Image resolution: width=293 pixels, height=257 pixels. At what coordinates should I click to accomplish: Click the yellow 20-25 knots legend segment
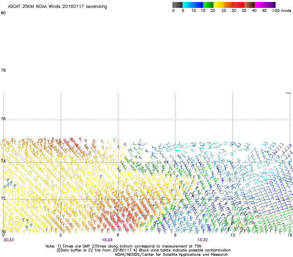coord(219,5)
